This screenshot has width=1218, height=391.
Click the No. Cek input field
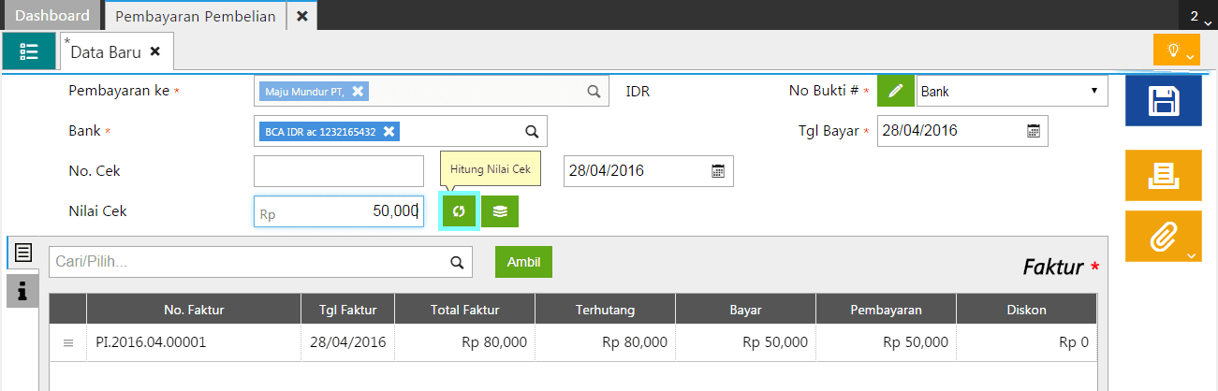[339, 171]
